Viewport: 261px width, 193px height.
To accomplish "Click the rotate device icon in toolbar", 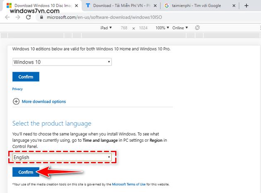I will [x=197, y=28].
